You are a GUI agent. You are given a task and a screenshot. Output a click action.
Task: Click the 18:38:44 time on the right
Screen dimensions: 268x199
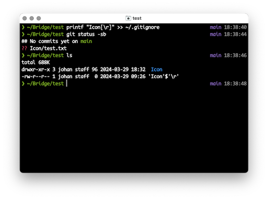[235, 34]
